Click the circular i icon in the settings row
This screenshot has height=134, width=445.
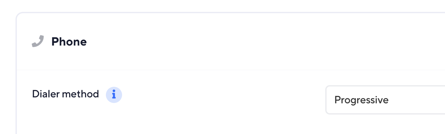pos(114,95)
